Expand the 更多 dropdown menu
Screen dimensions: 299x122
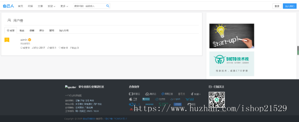[x=64, y=6]
